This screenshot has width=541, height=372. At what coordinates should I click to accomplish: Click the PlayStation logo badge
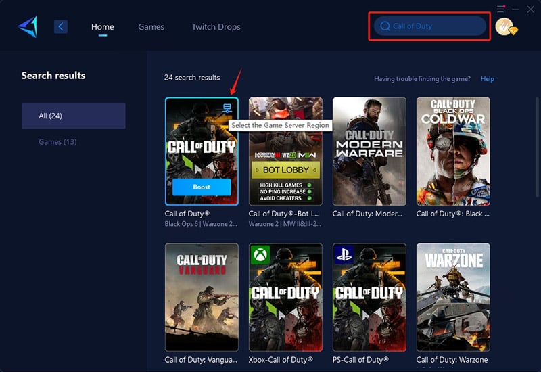[344, 255]
